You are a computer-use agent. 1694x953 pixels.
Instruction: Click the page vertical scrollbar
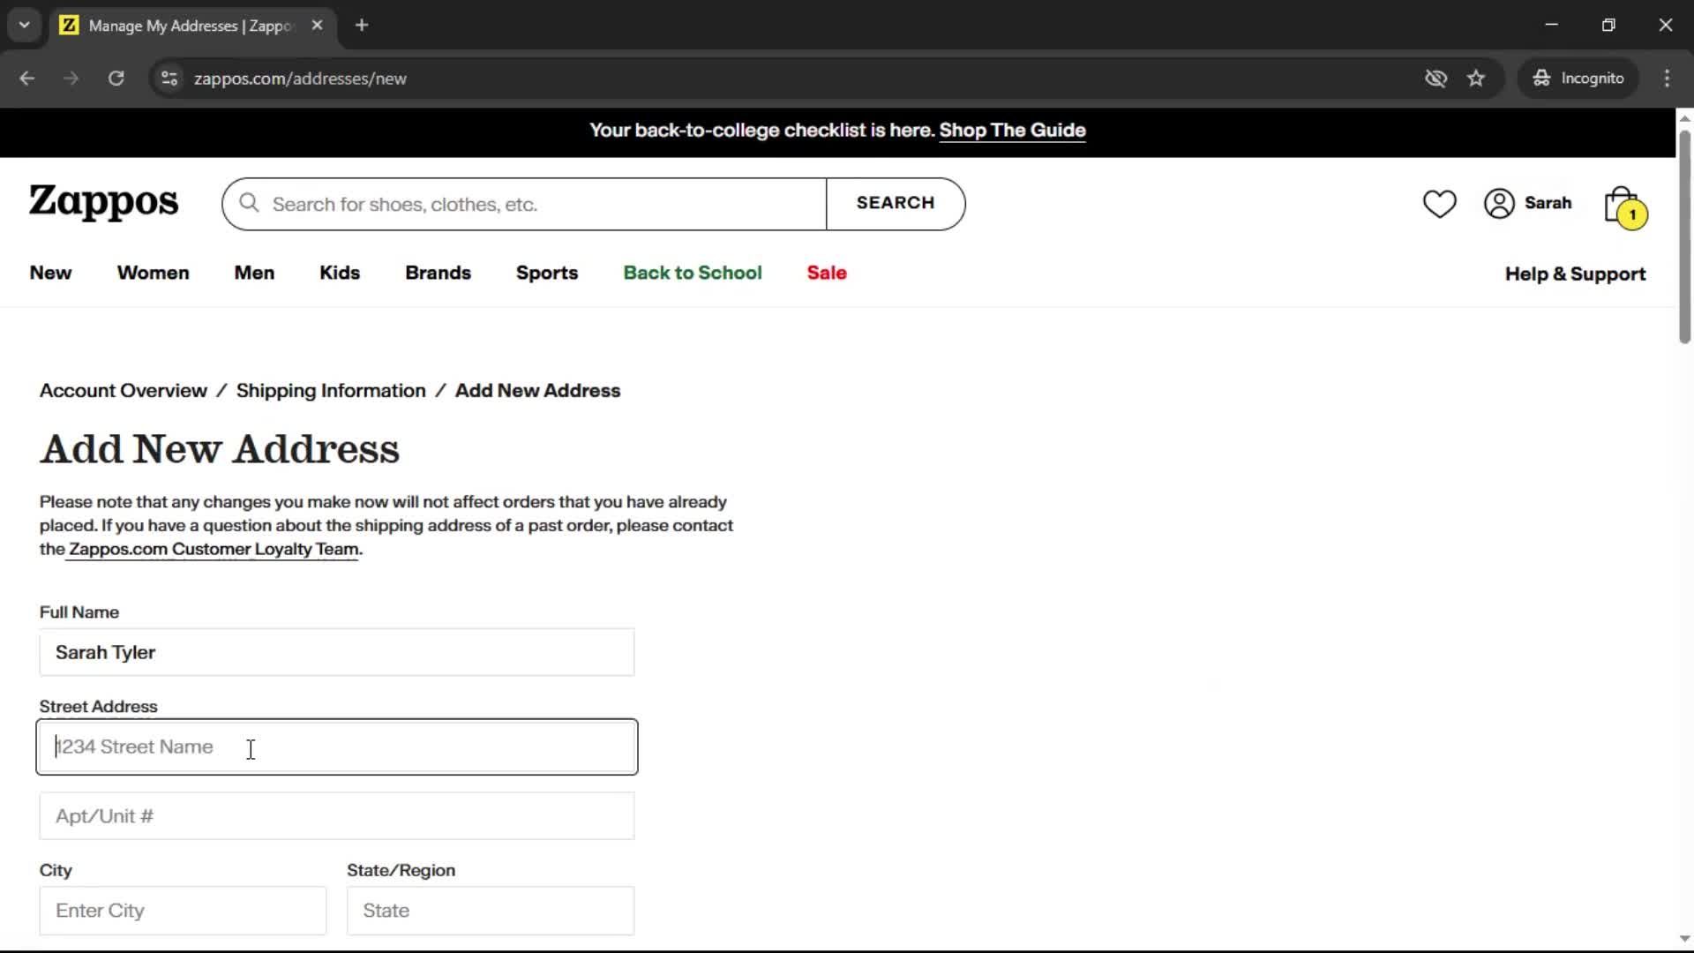[1683, 238]
